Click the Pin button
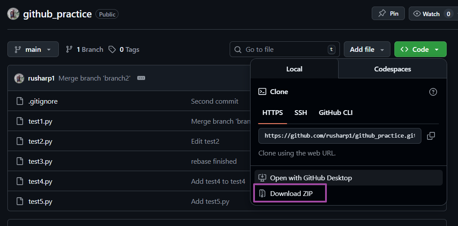The image size is (458, 226). [x=388, y=13]
